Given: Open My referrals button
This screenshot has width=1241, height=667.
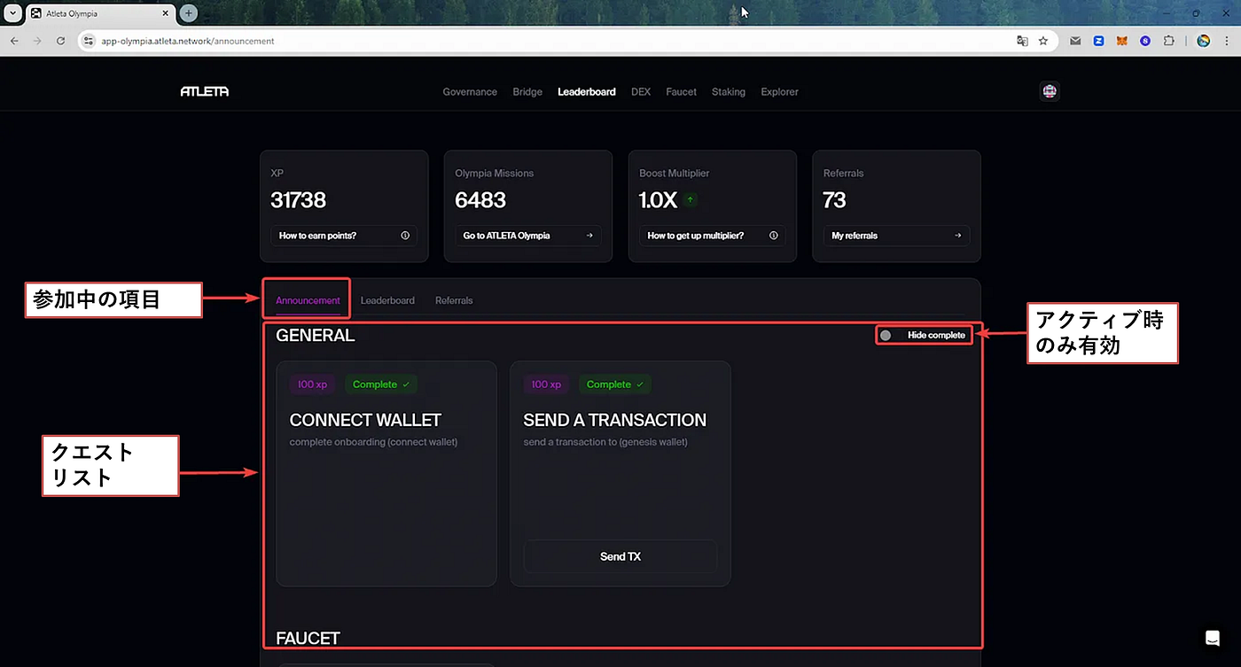Looking at the screenshot, I should point(896,236).
